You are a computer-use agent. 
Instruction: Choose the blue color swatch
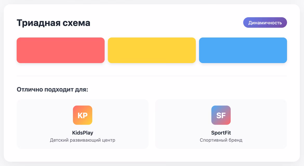tap(243, 50)
